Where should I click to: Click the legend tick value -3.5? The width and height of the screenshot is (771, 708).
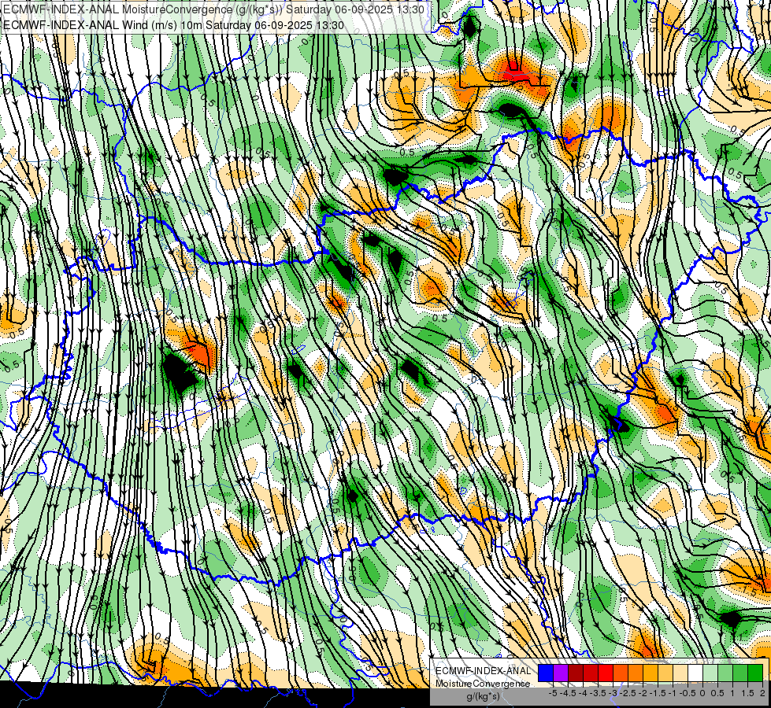598,693
